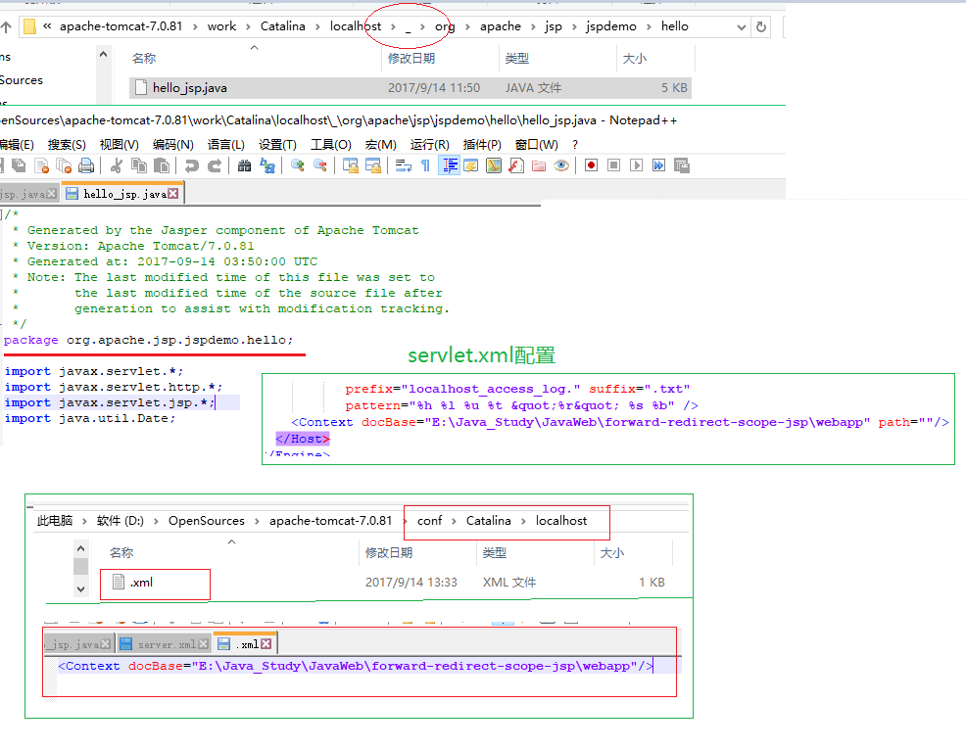
Task: Click the Zoom Out magnifier icon
Action: coord(320,165)
